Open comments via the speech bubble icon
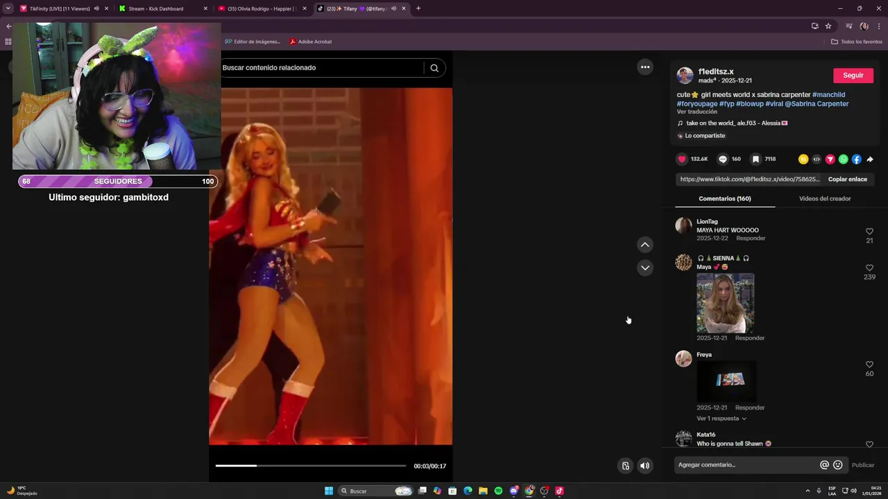 (722, 159)
